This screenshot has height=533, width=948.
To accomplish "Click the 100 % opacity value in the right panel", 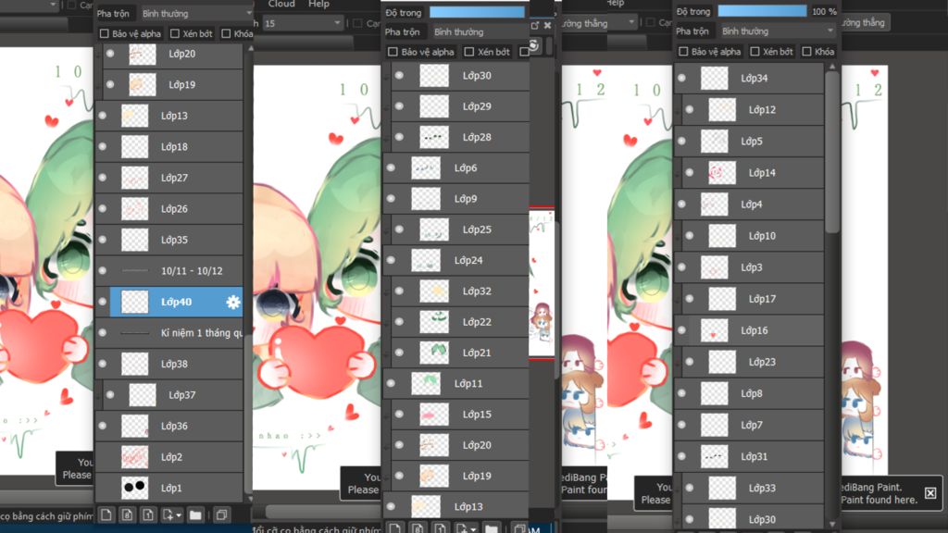I will click(823, 11).
